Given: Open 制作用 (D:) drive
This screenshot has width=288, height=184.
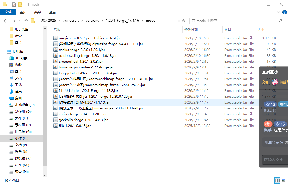Looking at the screenshot, I should [x=23, y=112].
